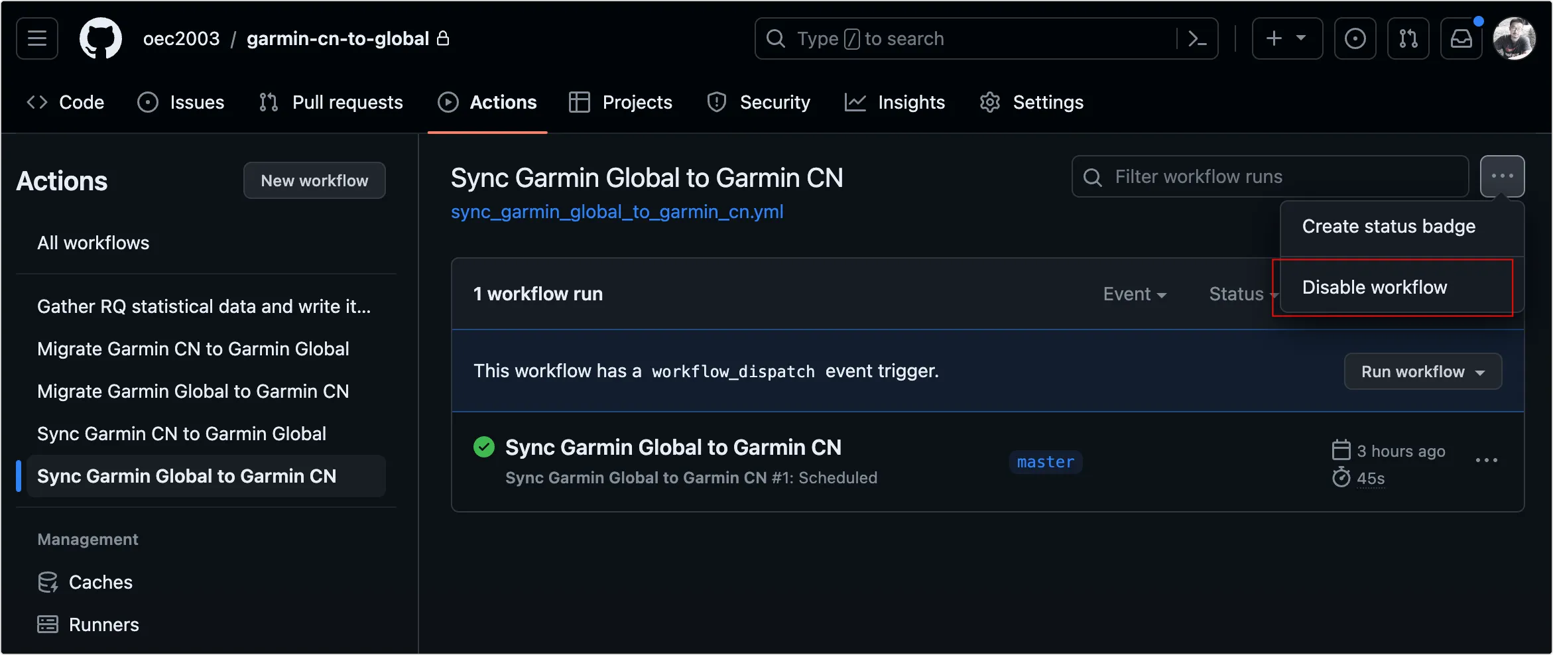Screen dimensions: 1553x655
Task: Click the filter magnifier icon
Action: pos(1093,177)
